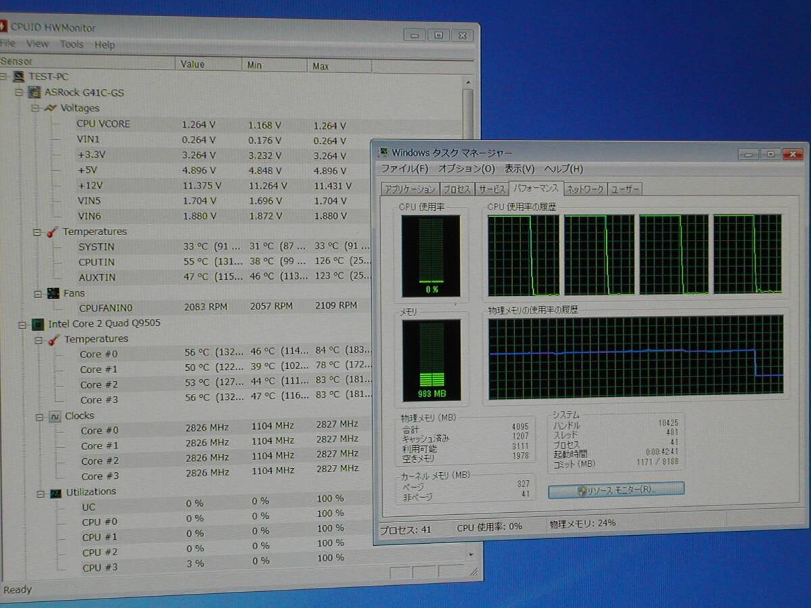Click HWMonitor scrollbar up arrow

[x=468, y=81]
